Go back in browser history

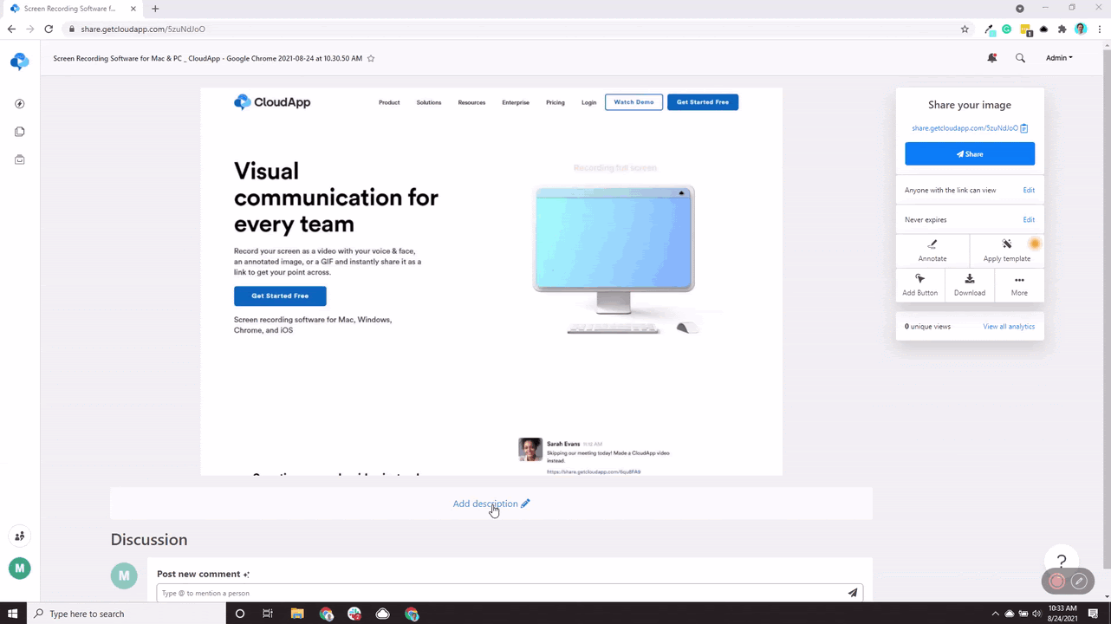pyautogui.click(x=11, y=29)
